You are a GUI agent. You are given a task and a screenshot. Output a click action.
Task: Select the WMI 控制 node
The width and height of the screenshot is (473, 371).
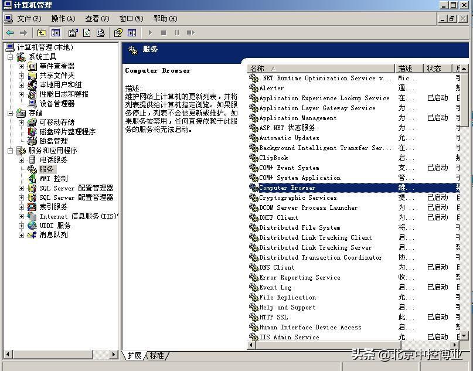pos(53,179)
